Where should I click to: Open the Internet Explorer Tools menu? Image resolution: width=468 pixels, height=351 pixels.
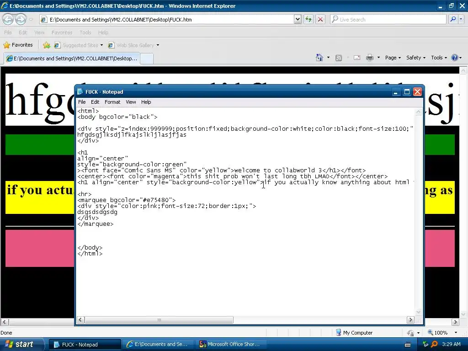[x=85, y=32]
